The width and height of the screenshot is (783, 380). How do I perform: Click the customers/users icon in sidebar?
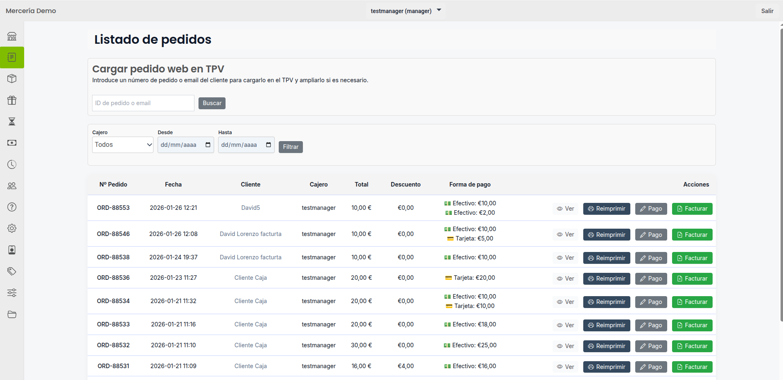12,186
